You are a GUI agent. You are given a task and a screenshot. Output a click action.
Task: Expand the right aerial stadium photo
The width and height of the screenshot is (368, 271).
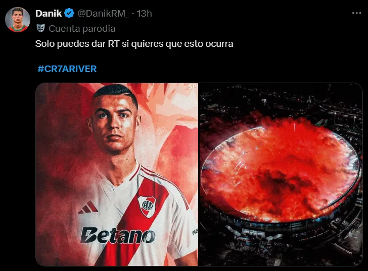[281, 174]
